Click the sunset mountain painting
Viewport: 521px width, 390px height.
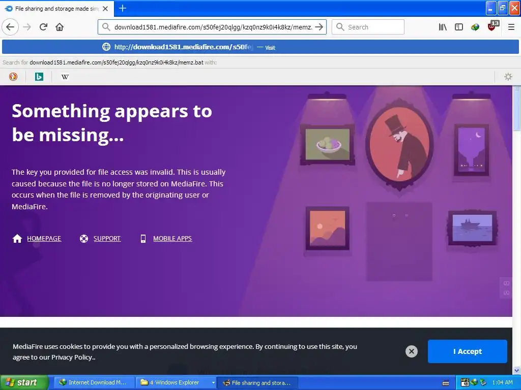327,228
